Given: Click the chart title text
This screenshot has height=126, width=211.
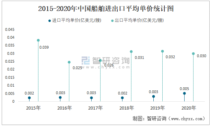Looking at the screenshot, I should 106,9.
